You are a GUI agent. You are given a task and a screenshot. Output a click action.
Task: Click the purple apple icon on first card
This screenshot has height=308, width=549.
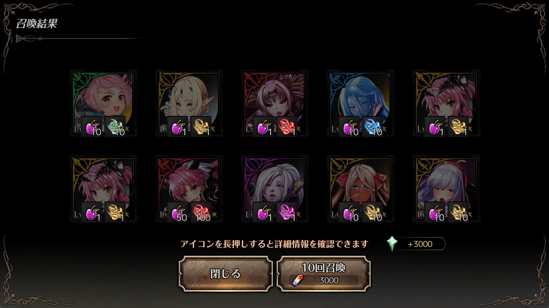coord(92,127)
